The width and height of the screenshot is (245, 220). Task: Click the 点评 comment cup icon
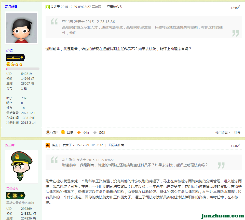(48, 132)
